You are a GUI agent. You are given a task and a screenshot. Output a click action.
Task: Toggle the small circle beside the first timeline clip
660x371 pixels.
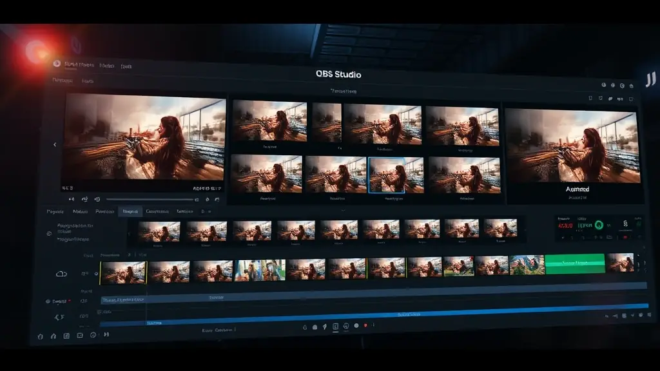point(96,273)
